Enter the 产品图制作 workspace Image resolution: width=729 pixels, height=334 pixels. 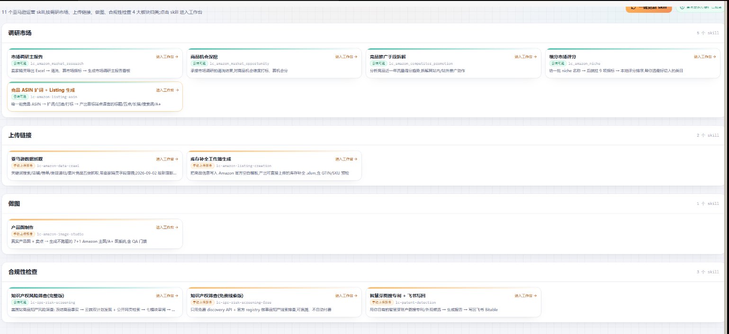pos(167,227)
